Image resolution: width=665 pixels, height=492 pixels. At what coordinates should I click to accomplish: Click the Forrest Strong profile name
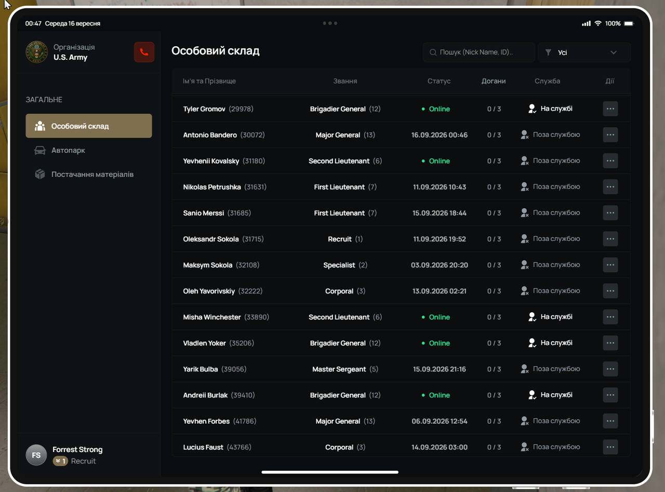click(x=77, y=449)
